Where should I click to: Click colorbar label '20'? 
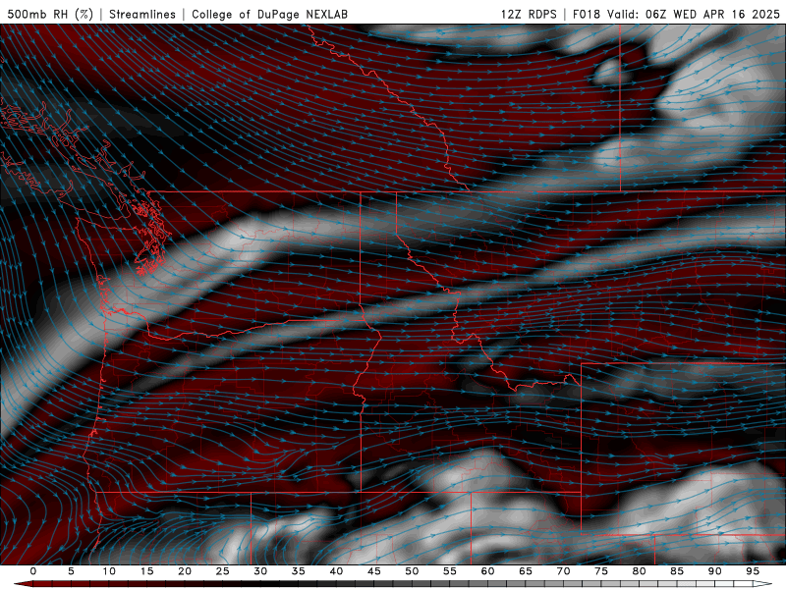[185, 571]
